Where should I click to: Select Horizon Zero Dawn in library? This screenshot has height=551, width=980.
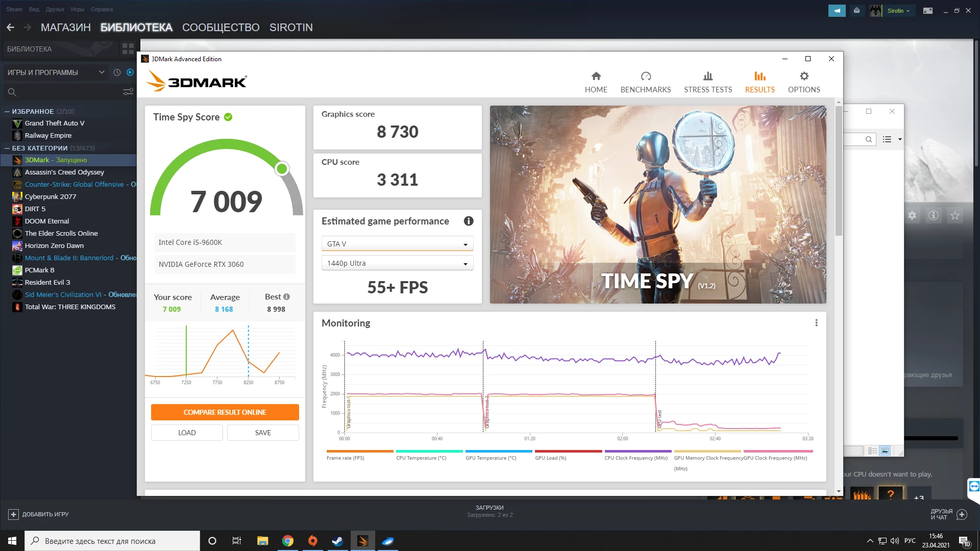coord(54,245)
